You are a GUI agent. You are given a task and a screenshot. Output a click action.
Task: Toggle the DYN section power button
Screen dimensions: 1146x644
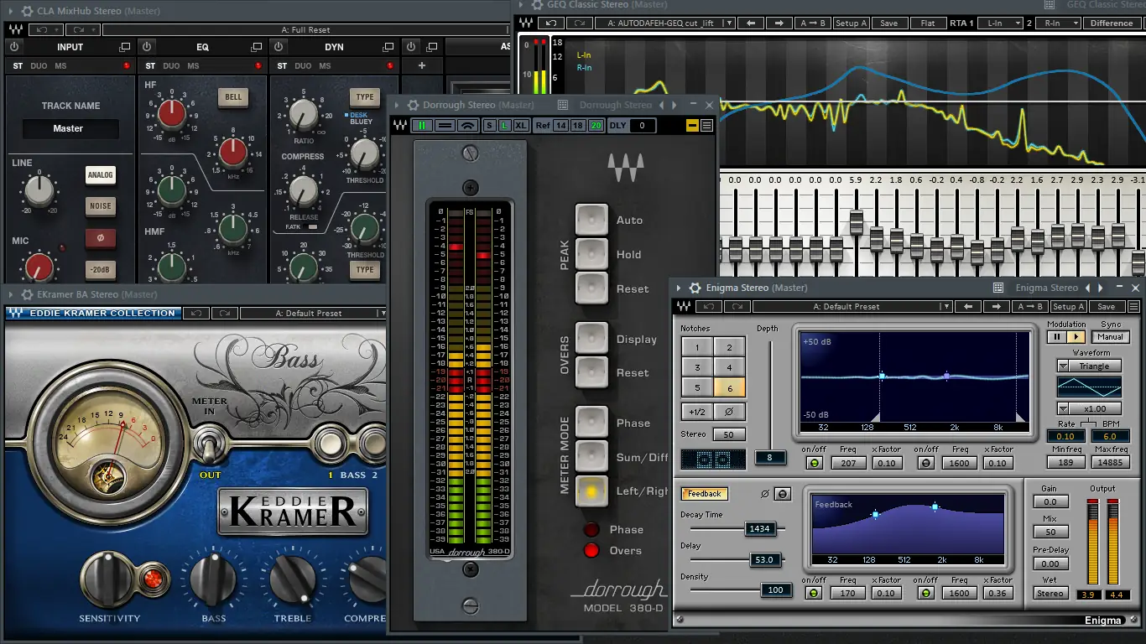(x=280, y=47)
